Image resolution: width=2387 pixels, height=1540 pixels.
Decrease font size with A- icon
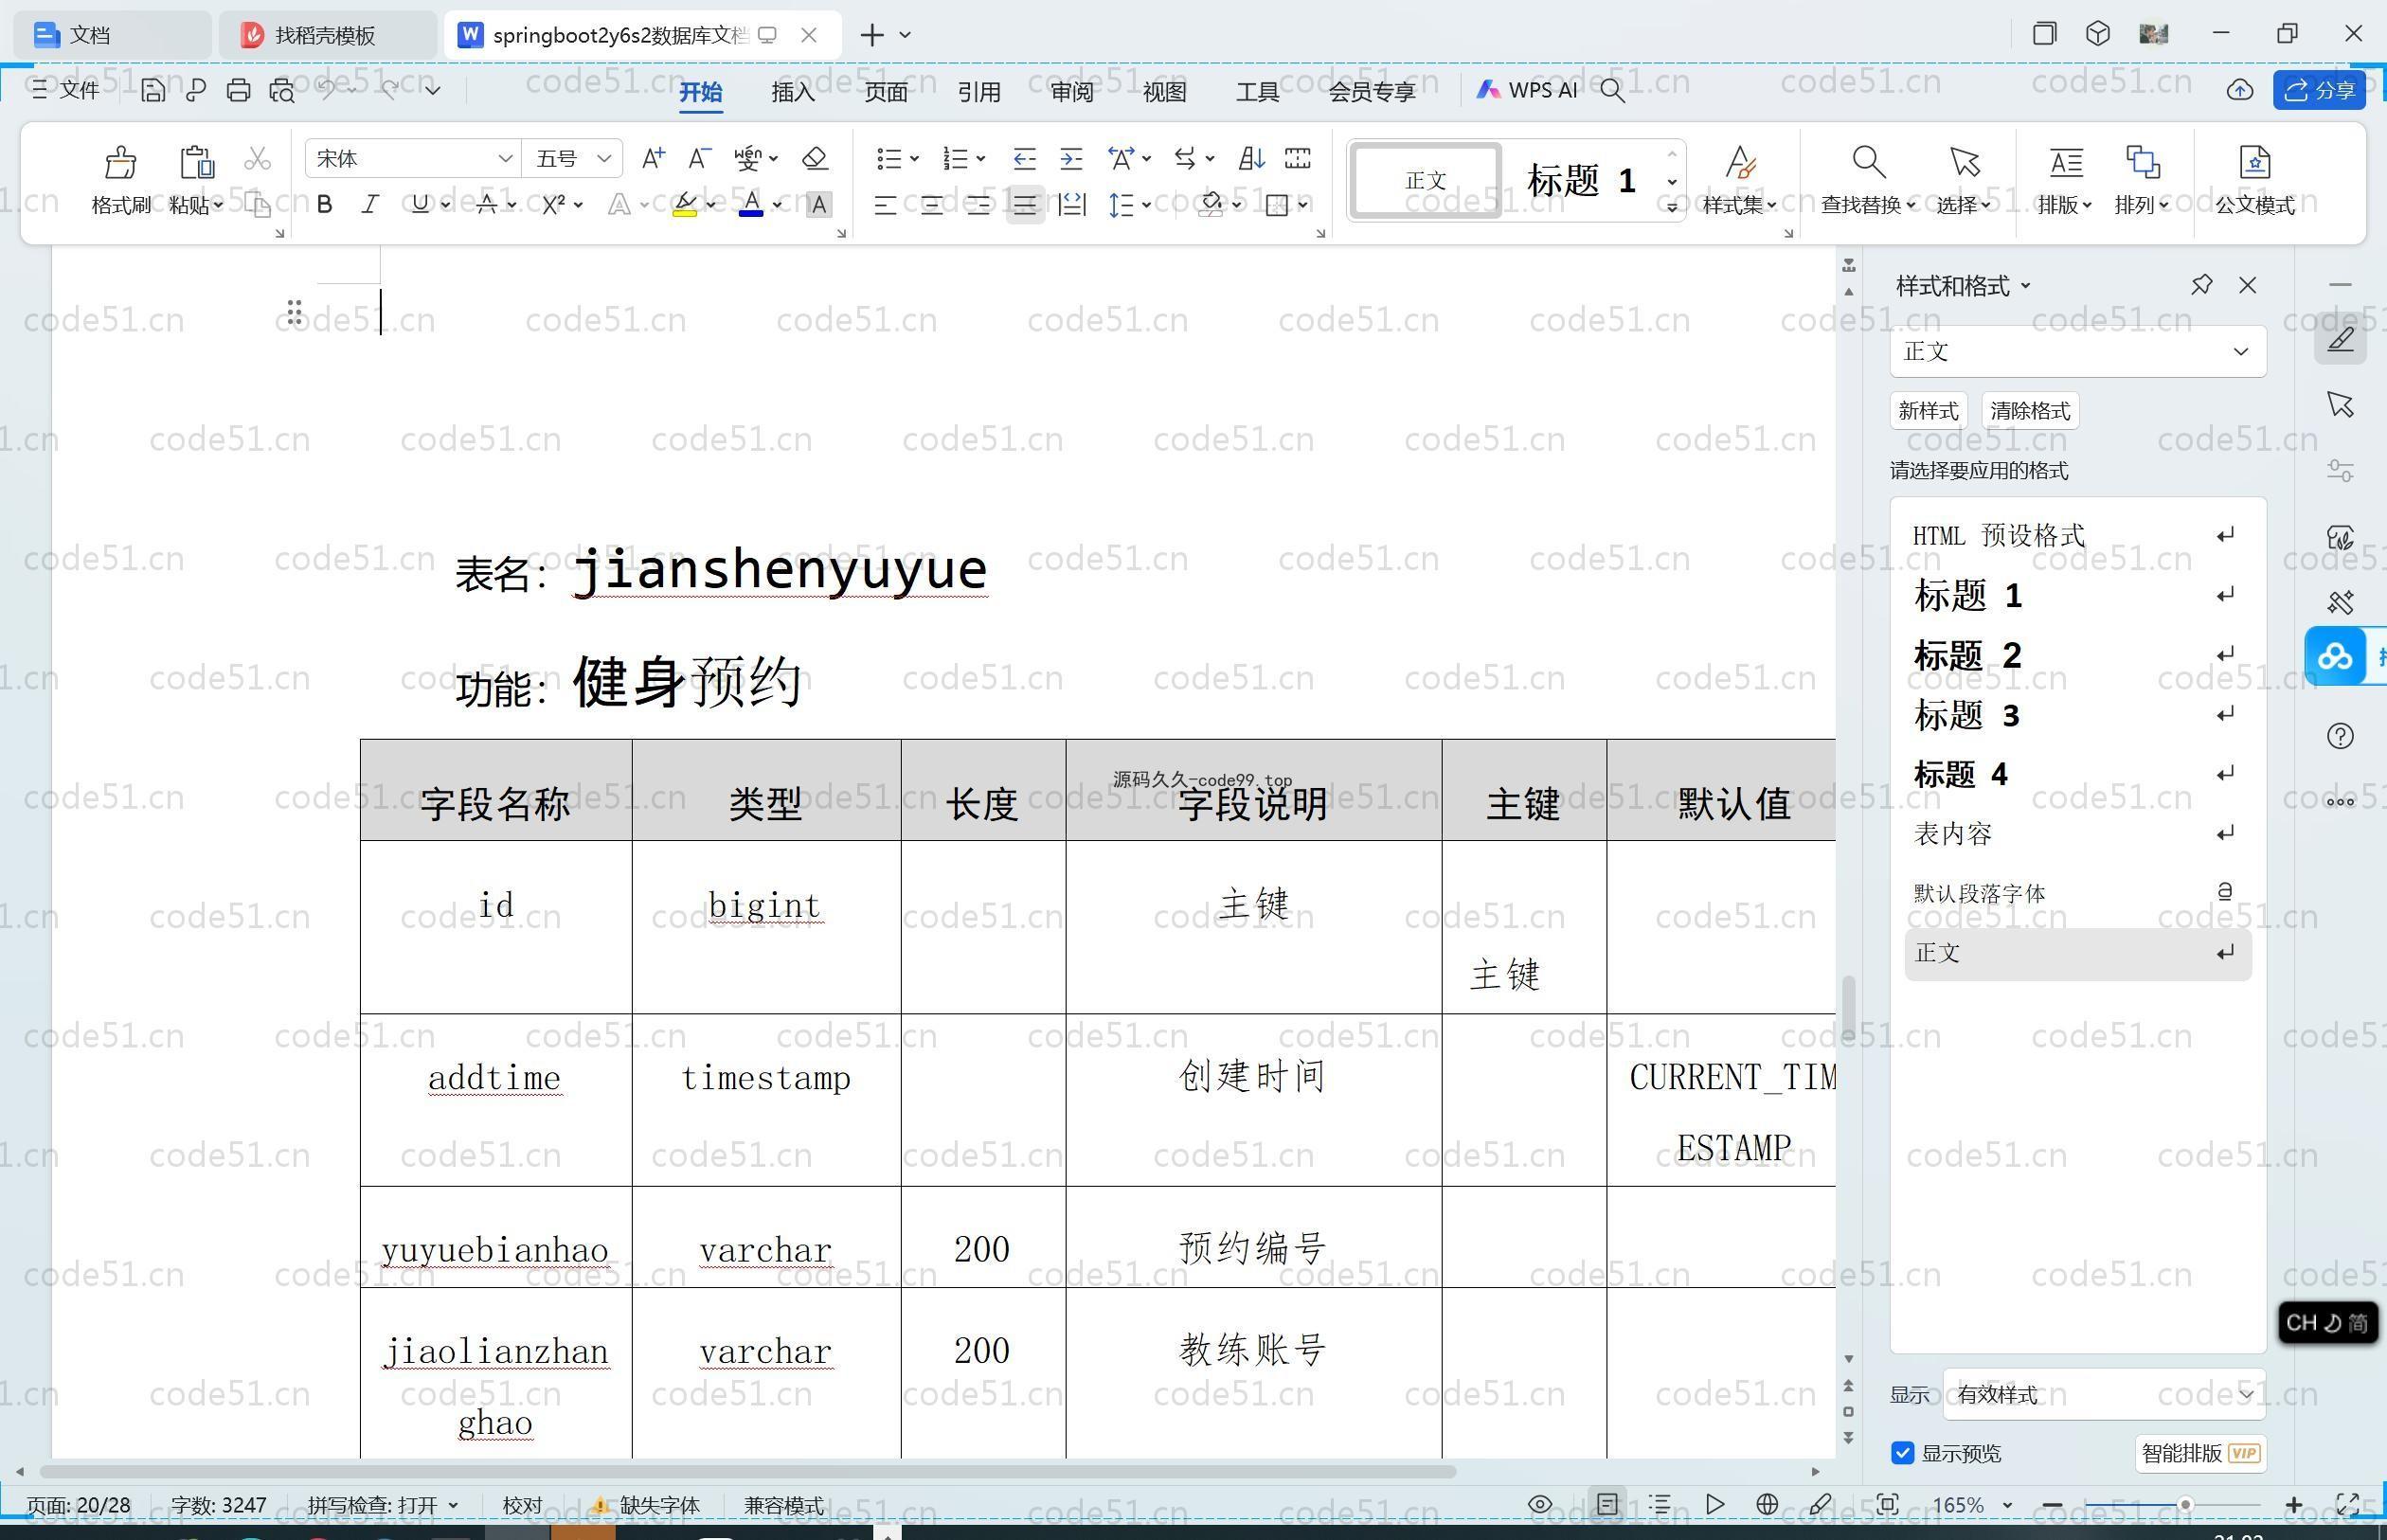coord(699,158)
